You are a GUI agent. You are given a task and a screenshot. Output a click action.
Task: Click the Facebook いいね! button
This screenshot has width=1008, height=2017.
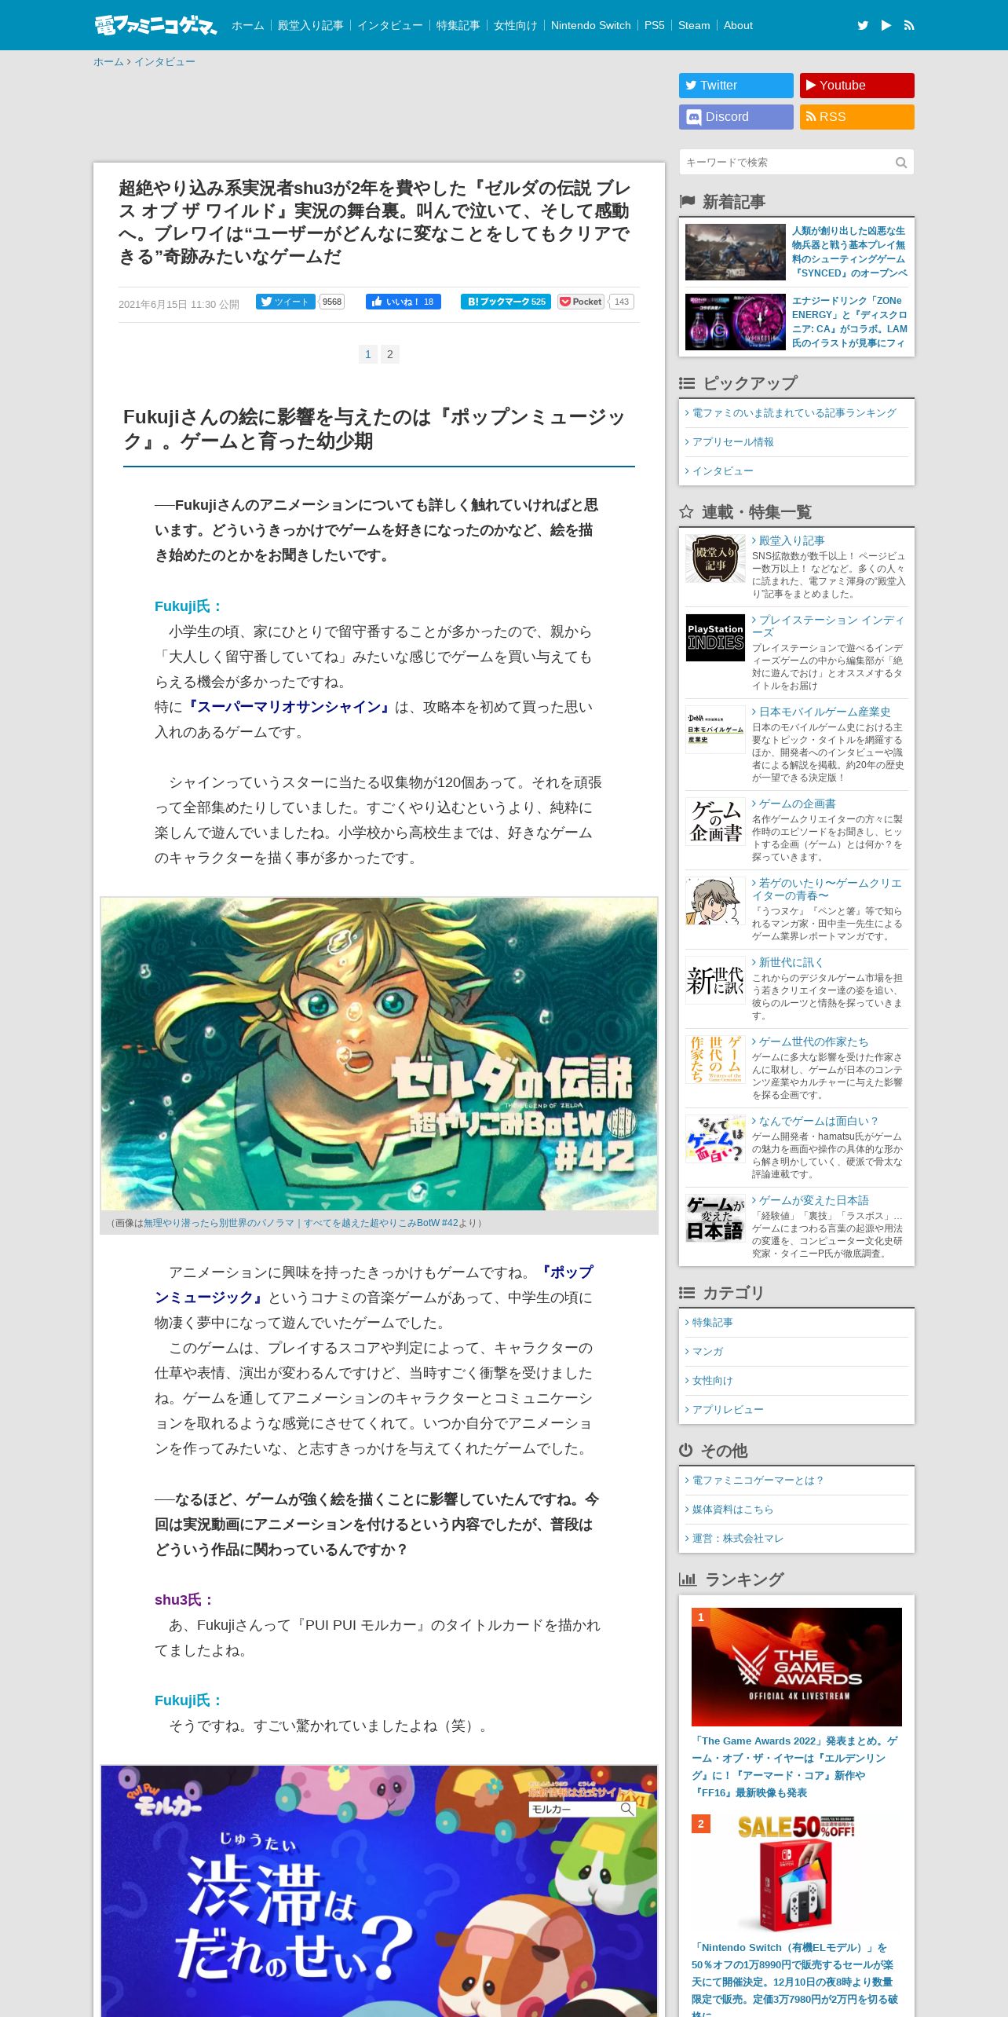(x=403, y=302)
